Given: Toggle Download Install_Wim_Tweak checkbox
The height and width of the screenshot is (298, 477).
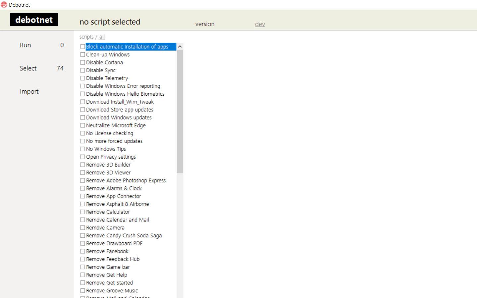Looking at the screenshot, I should click(x=82, y=102).
